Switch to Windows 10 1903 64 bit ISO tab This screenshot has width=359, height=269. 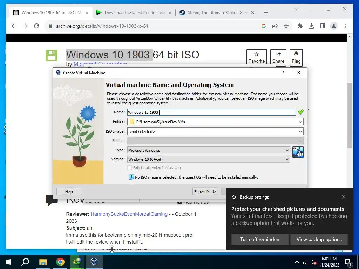51,12
